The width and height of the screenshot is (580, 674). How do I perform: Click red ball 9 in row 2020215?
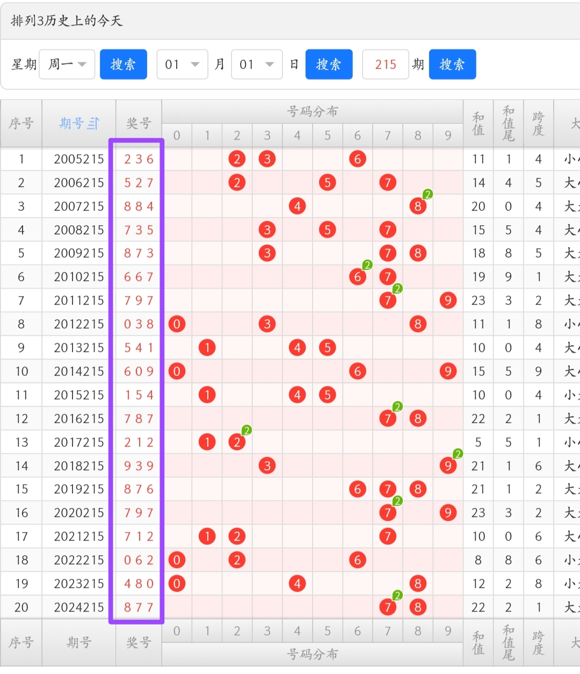448,513
